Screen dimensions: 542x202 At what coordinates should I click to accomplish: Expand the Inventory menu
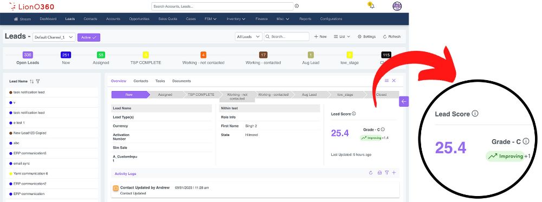coord(236,19)
